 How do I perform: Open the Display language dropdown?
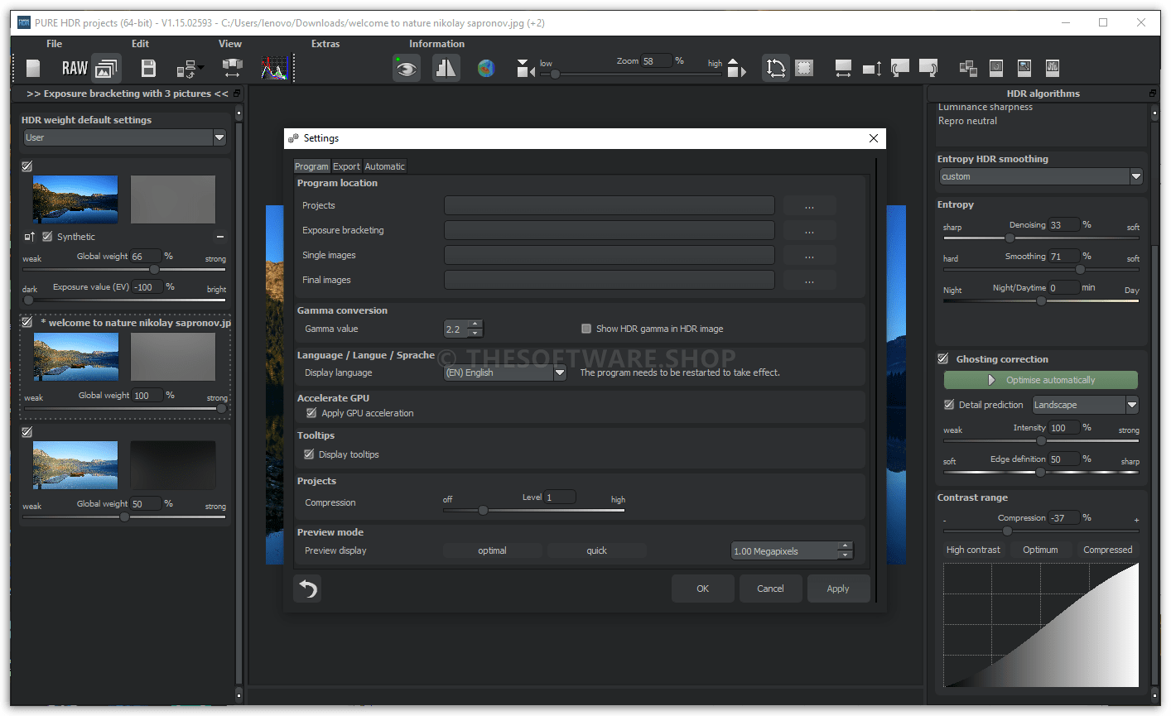(x=505, y=372)
